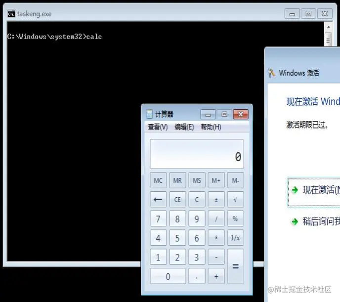
Task: Click the CE clear entry button
Action: [x=177, y=199]
